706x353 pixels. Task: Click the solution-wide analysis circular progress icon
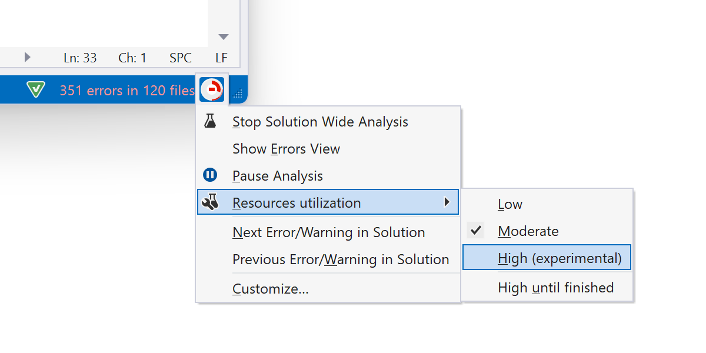pos(211,89)
